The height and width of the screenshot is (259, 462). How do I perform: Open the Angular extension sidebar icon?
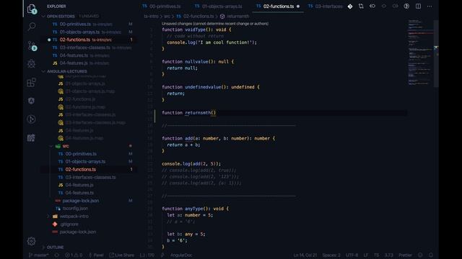click(32, 101)
